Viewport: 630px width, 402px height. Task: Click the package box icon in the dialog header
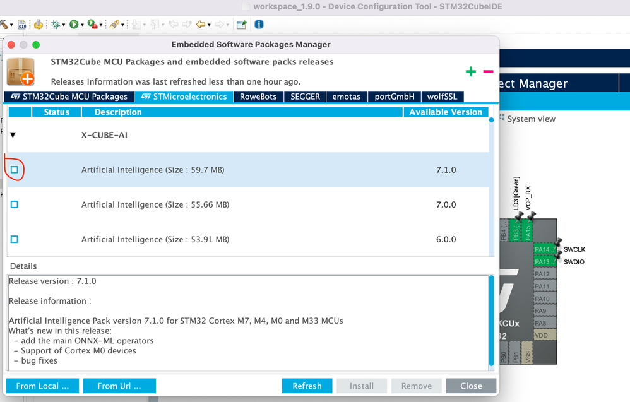21,72
